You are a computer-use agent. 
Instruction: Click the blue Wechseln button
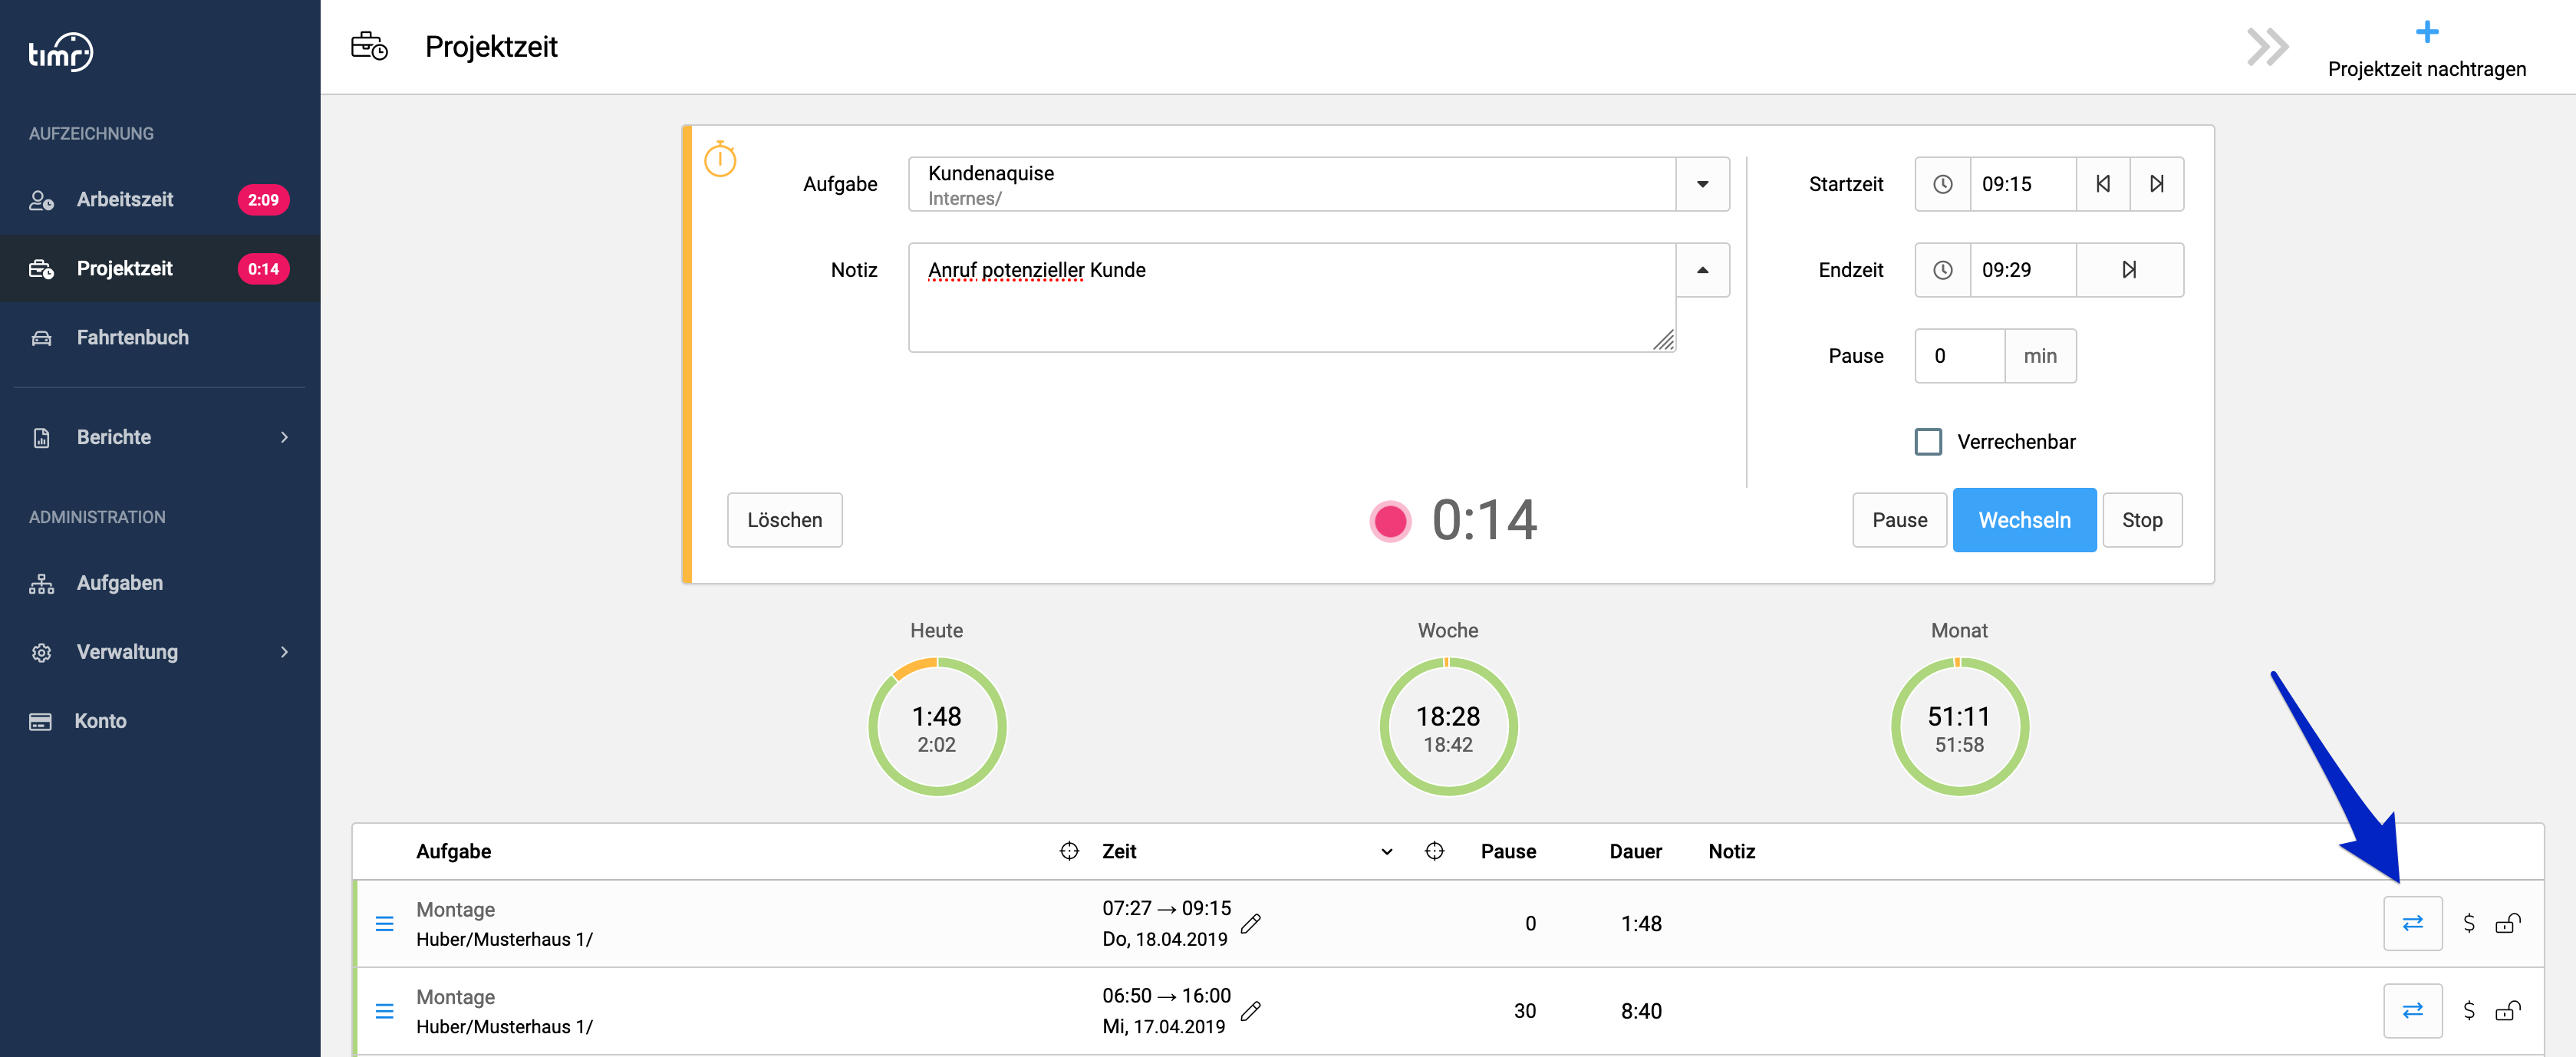(x=2024, y=520)
